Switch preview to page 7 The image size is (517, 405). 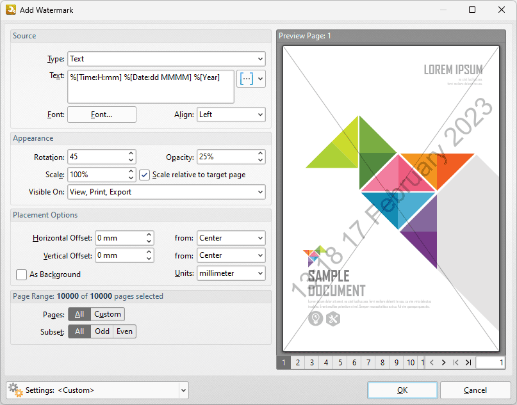click(368, 363)
